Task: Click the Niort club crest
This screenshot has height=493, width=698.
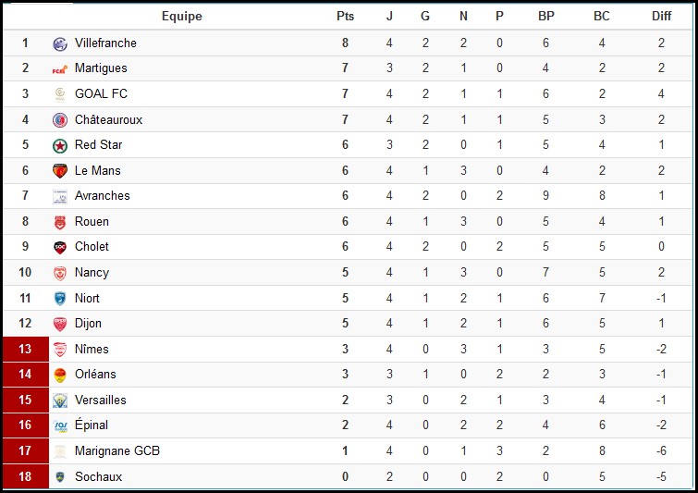Action: click(60, 299)
